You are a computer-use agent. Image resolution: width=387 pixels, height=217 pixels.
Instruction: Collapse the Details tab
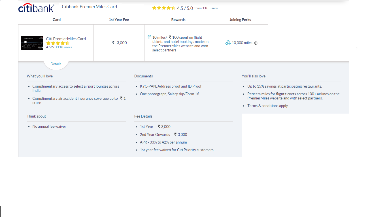[x=56, y=64]
